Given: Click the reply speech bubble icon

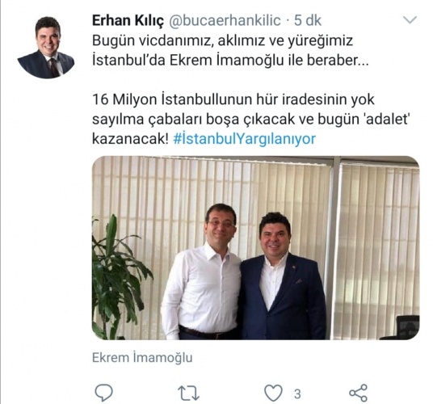Looking at the screenshot, I should pyautogui.click(x=104, y=393).
